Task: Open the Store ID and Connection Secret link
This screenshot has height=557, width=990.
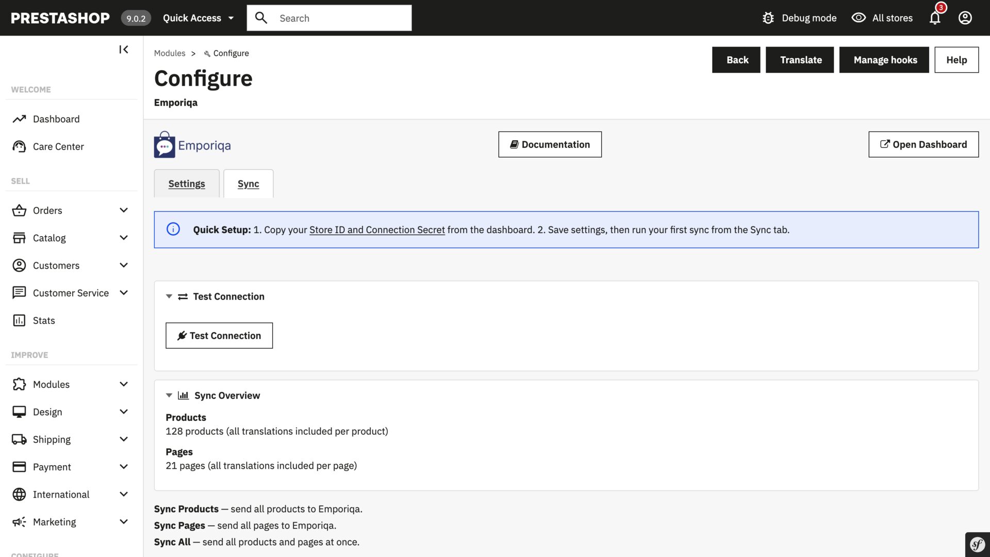Action: [377, 230]
